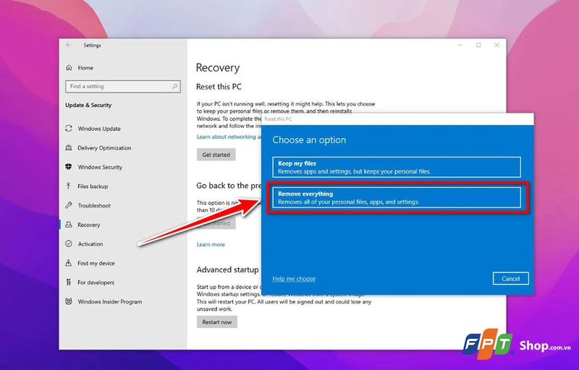Click the Home icon in Settings sidebar
Viewport: 579px width, 370px height.
(x=69, y=67)
